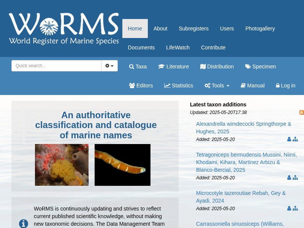Open the Subregisters menu item
304x228 pixels.
[194, 28]
